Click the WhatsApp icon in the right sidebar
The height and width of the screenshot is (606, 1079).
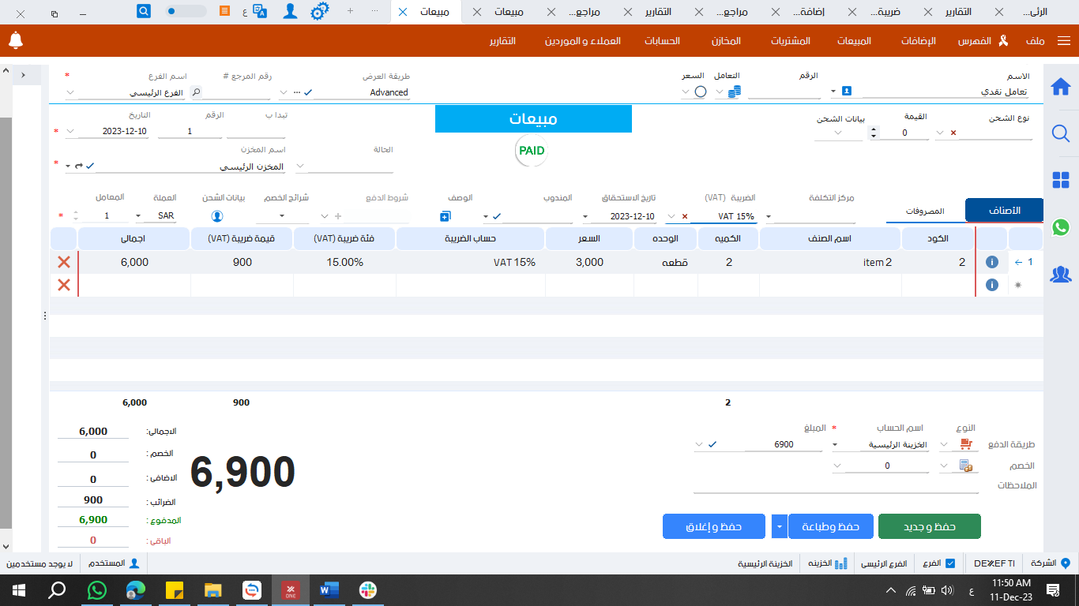[x=1060, y=227]
